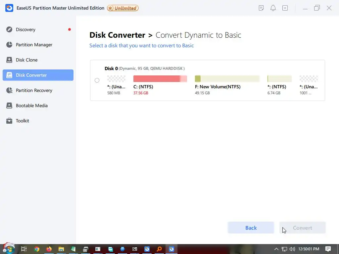
Task: Click the Disk Converter breadcrumb heading
Action: 118,35
